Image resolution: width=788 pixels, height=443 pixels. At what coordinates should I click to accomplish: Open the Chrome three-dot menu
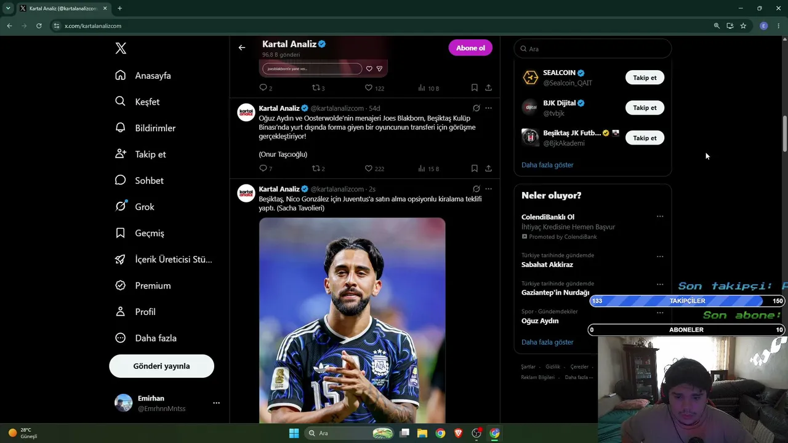pos(778,26)
